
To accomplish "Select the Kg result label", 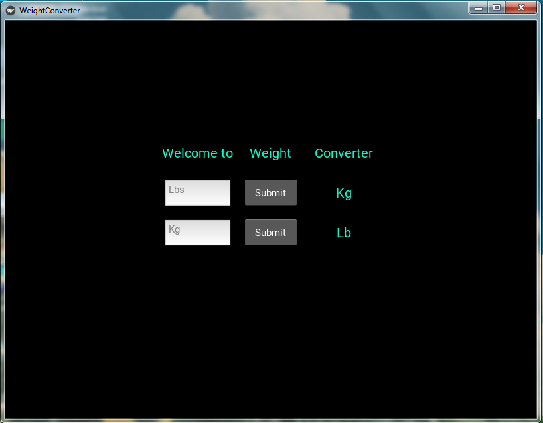I will point(343,193).
